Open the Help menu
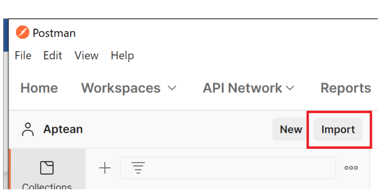 [x=122, y=56]
